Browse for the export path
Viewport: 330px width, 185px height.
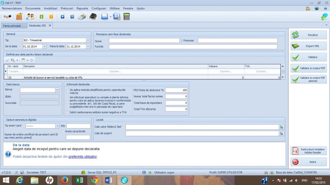coord(281,133)
